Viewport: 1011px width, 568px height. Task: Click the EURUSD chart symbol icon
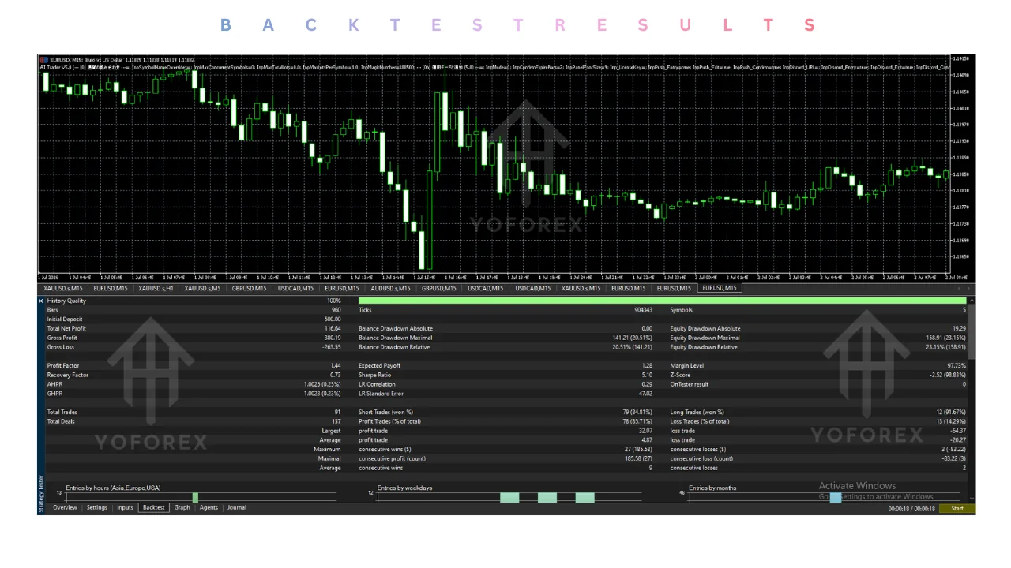44,59
